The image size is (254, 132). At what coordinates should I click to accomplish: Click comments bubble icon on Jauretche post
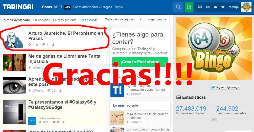tap(44, 45)
